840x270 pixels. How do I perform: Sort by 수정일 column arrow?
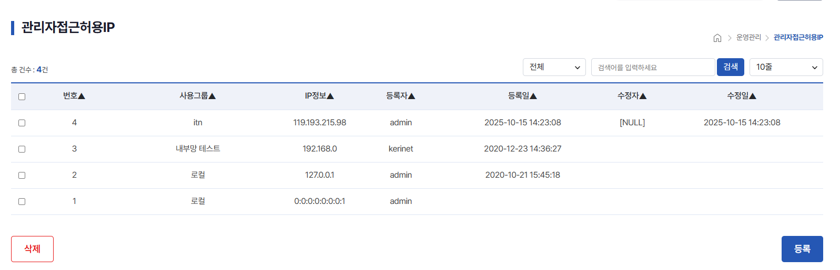click(x=752, y=96)
